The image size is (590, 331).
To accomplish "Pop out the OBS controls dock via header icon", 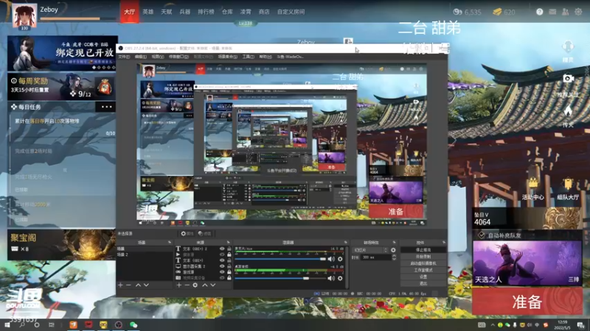I will (444, 243).
